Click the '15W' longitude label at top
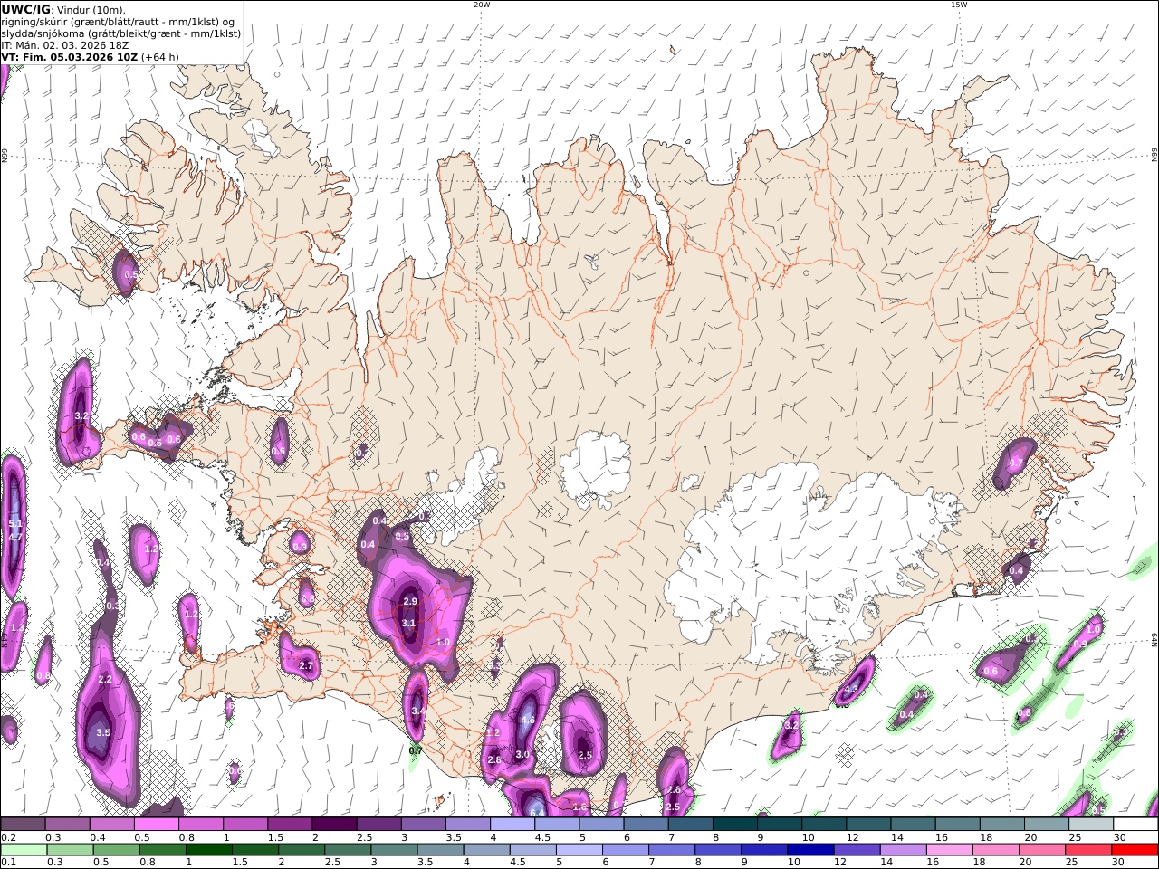Viewport: 1159px width, 869px height. click(x=959, y=5)
